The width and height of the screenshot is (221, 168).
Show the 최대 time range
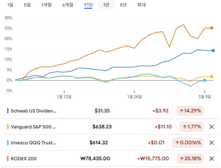click(141, 5)
